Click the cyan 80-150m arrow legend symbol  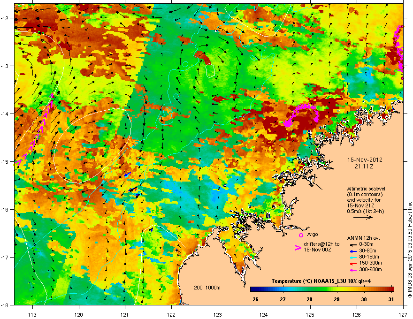(x=353, y=257)
